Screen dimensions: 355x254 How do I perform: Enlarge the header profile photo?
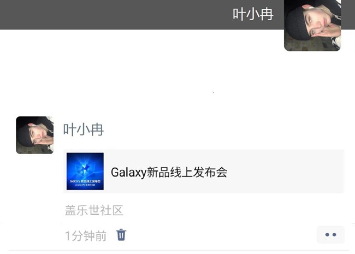(312, 25)
